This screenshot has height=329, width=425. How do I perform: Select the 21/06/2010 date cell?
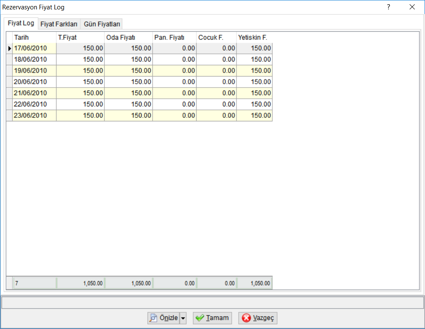35,93
